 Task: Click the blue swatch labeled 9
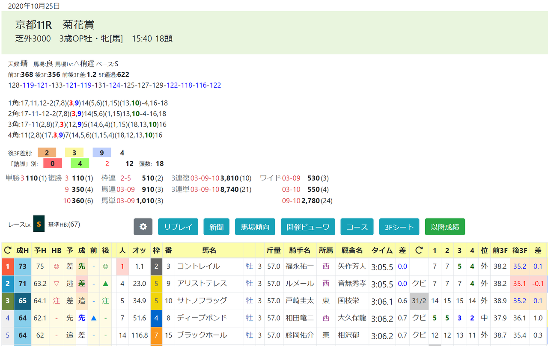tap(102, 153)
